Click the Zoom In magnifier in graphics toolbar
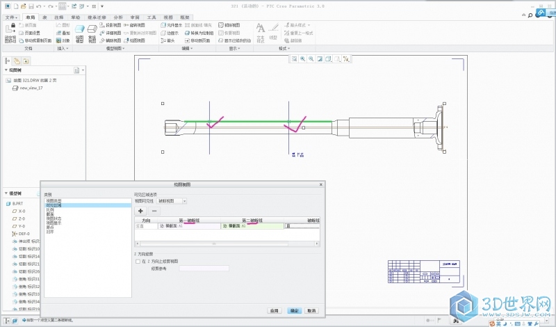The image size is (556, 327). coord(302,59)
